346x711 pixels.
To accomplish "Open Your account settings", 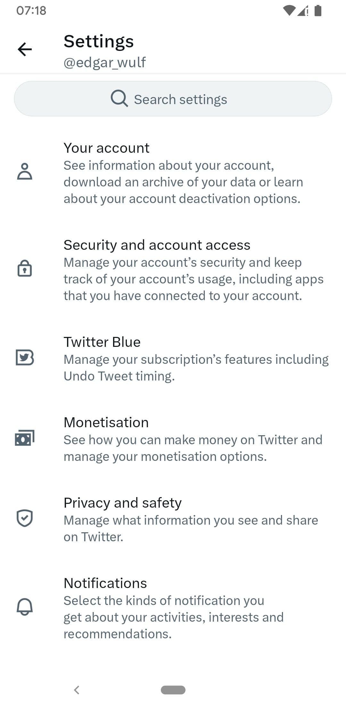I will pyautogui.click(x=173, y=173).
